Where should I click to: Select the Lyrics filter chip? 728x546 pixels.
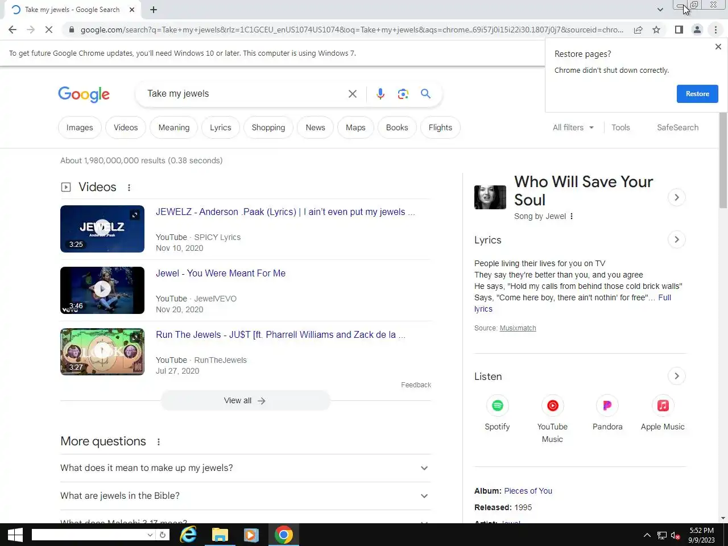[221, 127]
